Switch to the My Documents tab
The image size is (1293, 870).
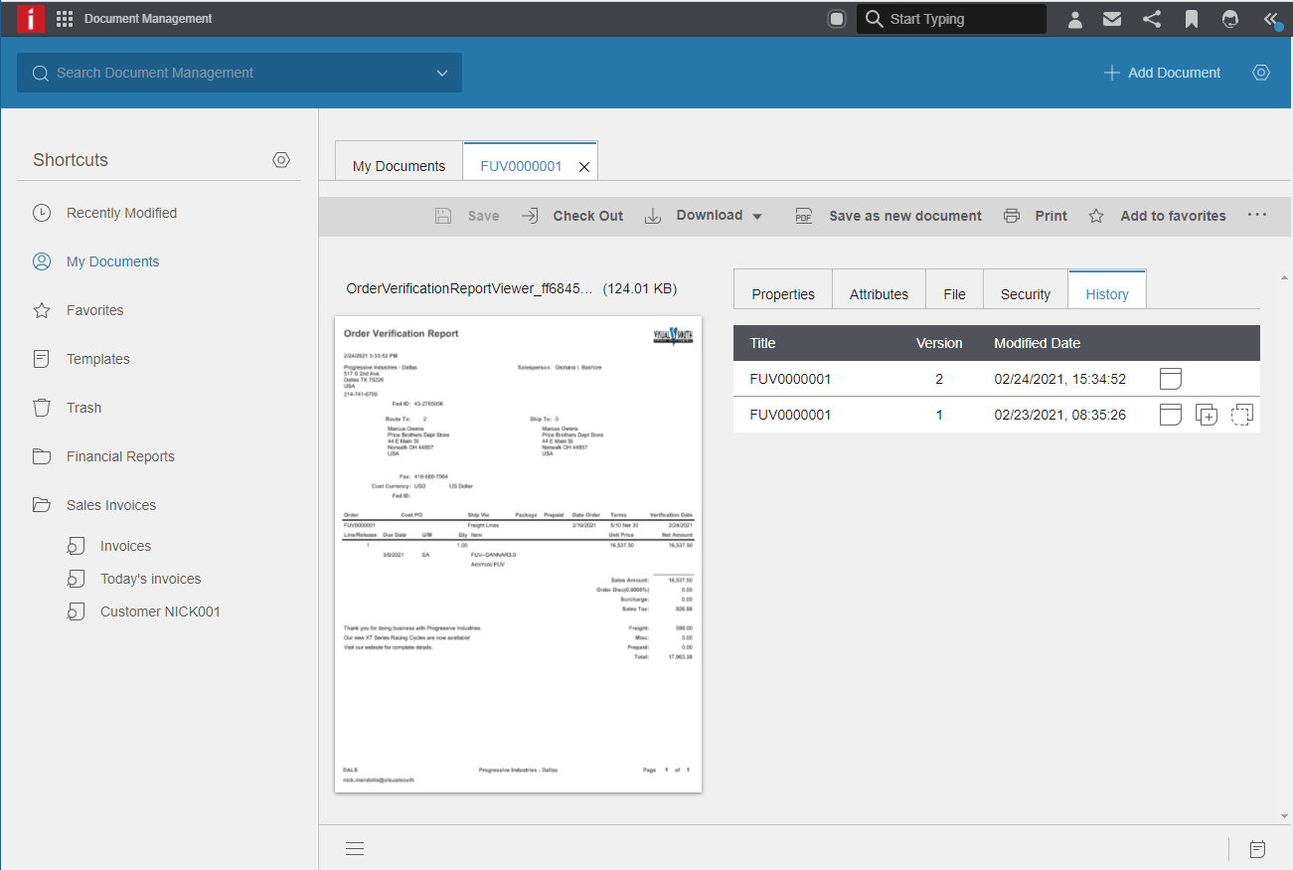399,166
